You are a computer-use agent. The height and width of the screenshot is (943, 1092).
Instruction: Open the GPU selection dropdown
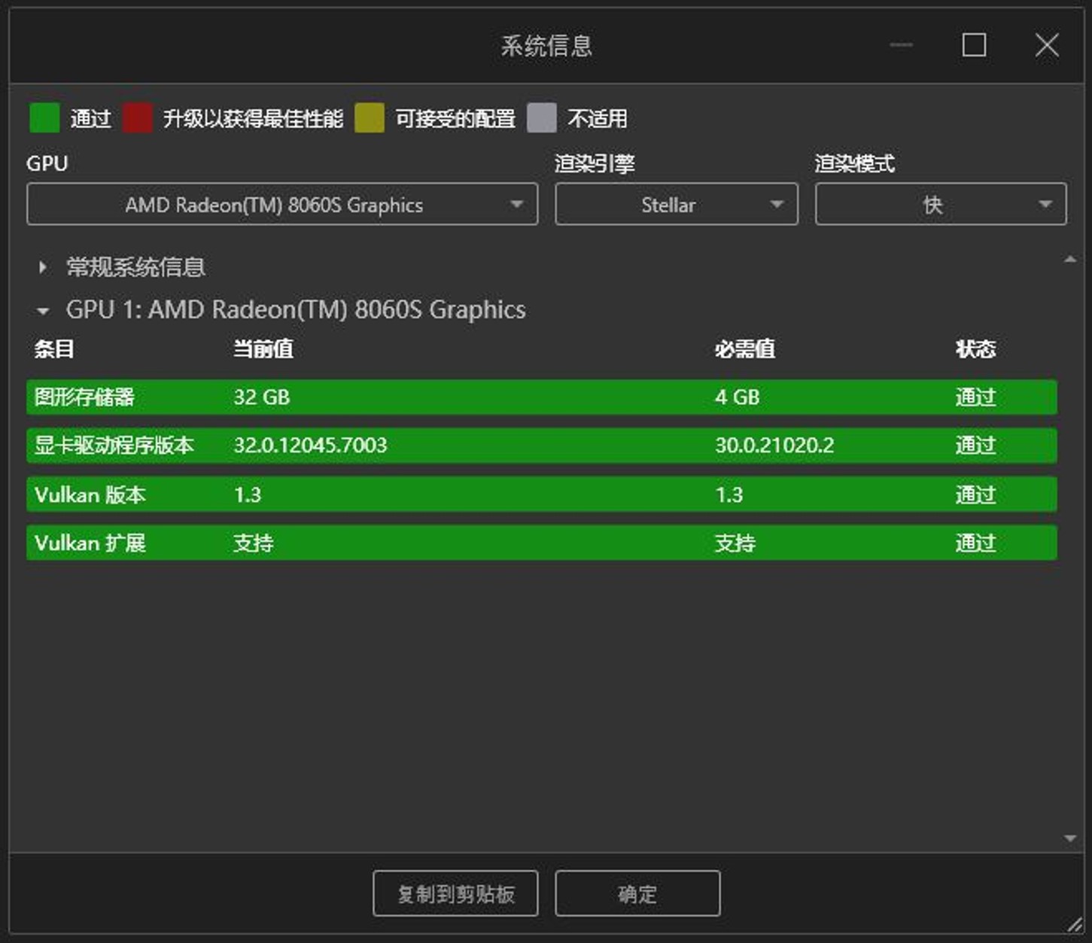coord(282,205)
